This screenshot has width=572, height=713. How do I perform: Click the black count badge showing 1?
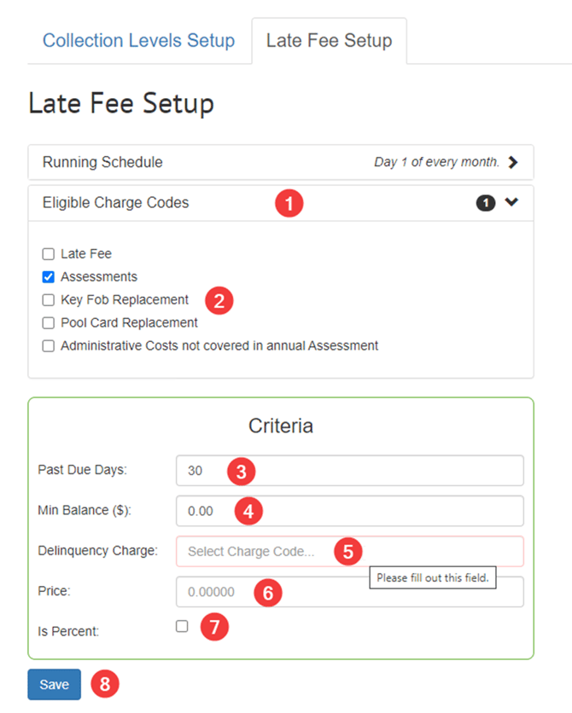pos(485,203)
